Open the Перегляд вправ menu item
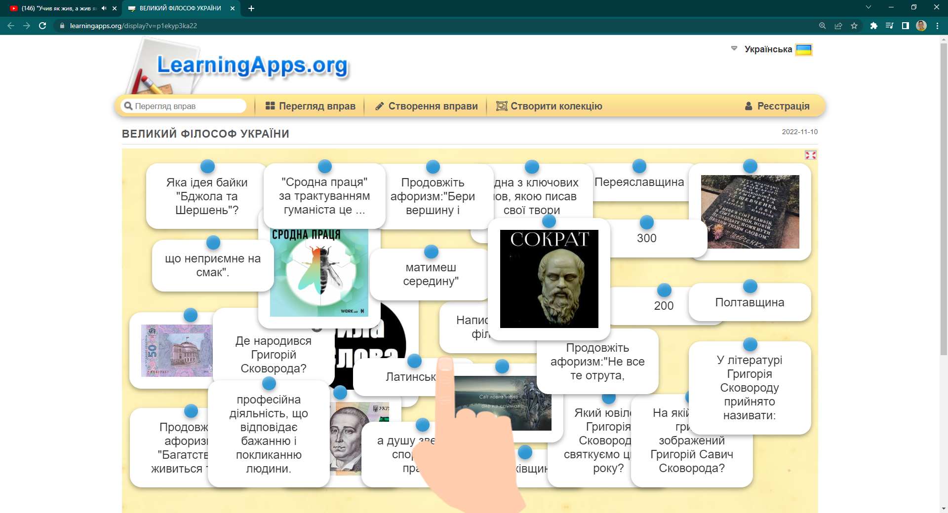The height and width of the screenshot is (513, 948). pos(311,106)
